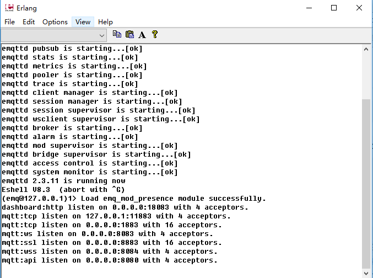The height and width of the screenshot is (278, 373).
Task: Click the 'emqttd mod supervisor is starting' line
Action: (90, 146)
